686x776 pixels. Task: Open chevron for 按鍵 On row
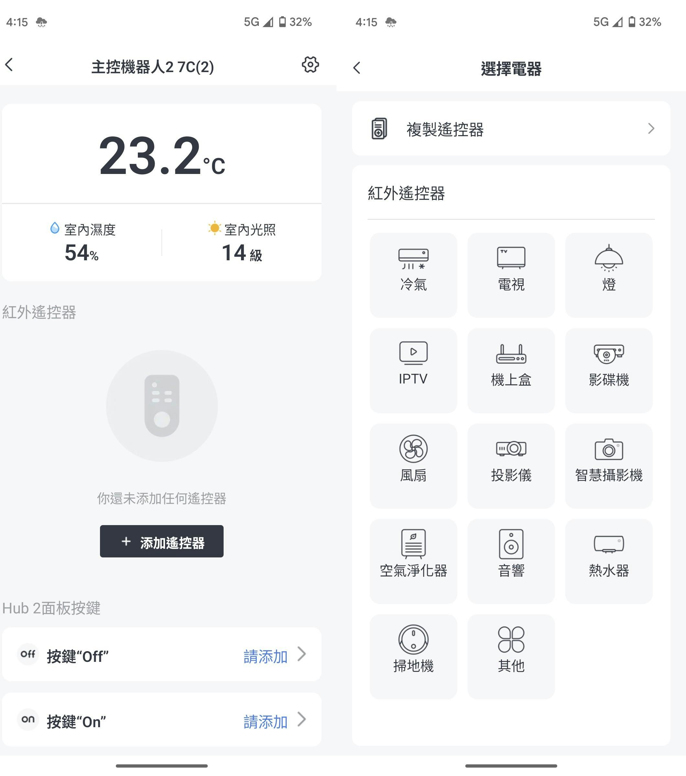click(302, 719)
